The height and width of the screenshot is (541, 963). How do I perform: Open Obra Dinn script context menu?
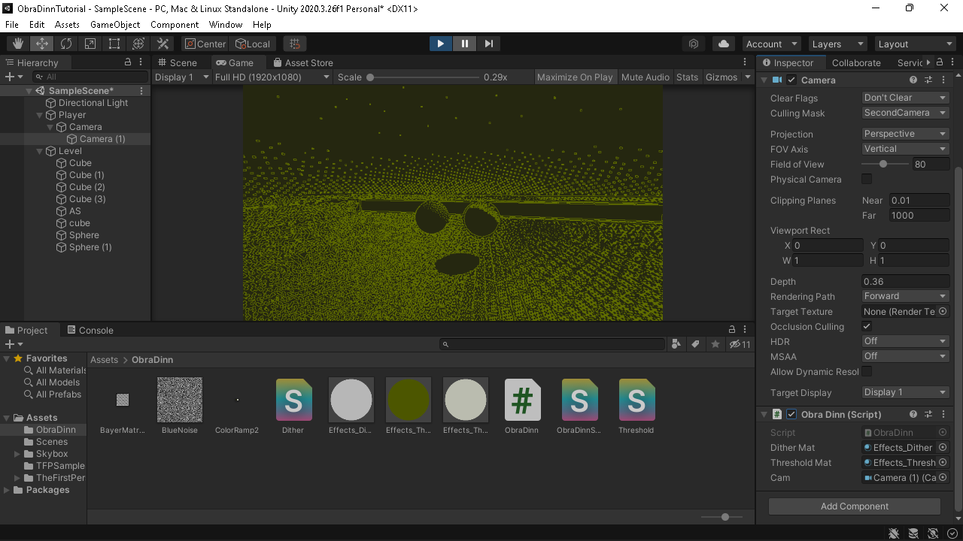(x=943, y=414)
